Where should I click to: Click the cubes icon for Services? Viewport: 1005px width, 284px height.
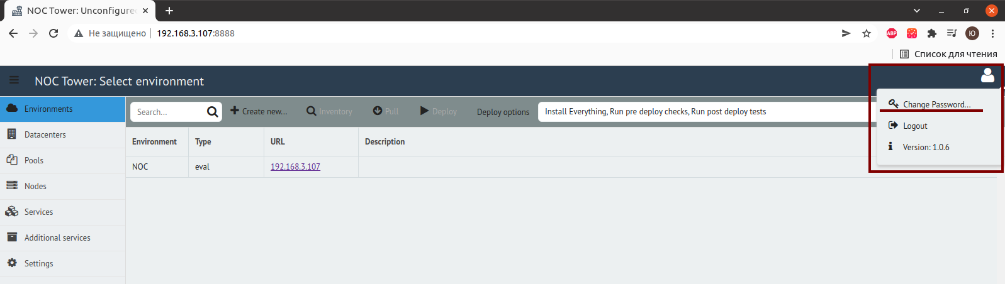coord(12,211)
